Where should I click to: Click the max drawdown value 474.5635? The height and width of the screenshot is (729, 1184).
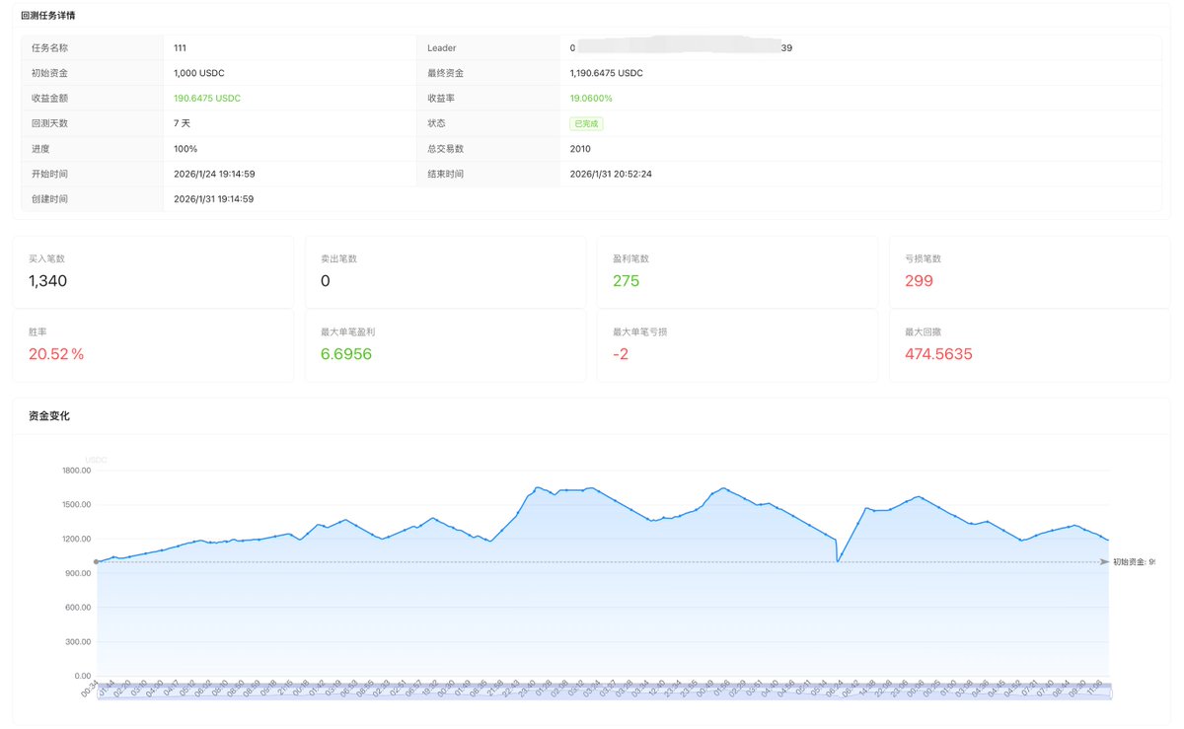pyautogui.click(x=938, y=354)
